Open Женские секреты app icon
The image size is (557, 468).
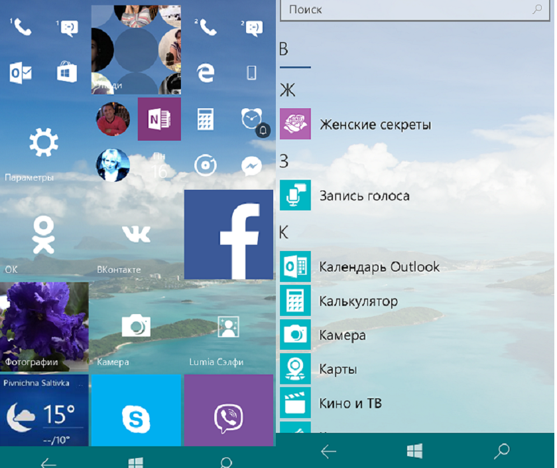pos(295,123)
